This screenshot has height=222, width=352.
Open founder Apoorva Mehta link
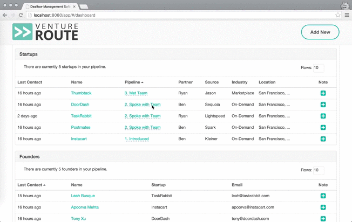click(85, 207)
